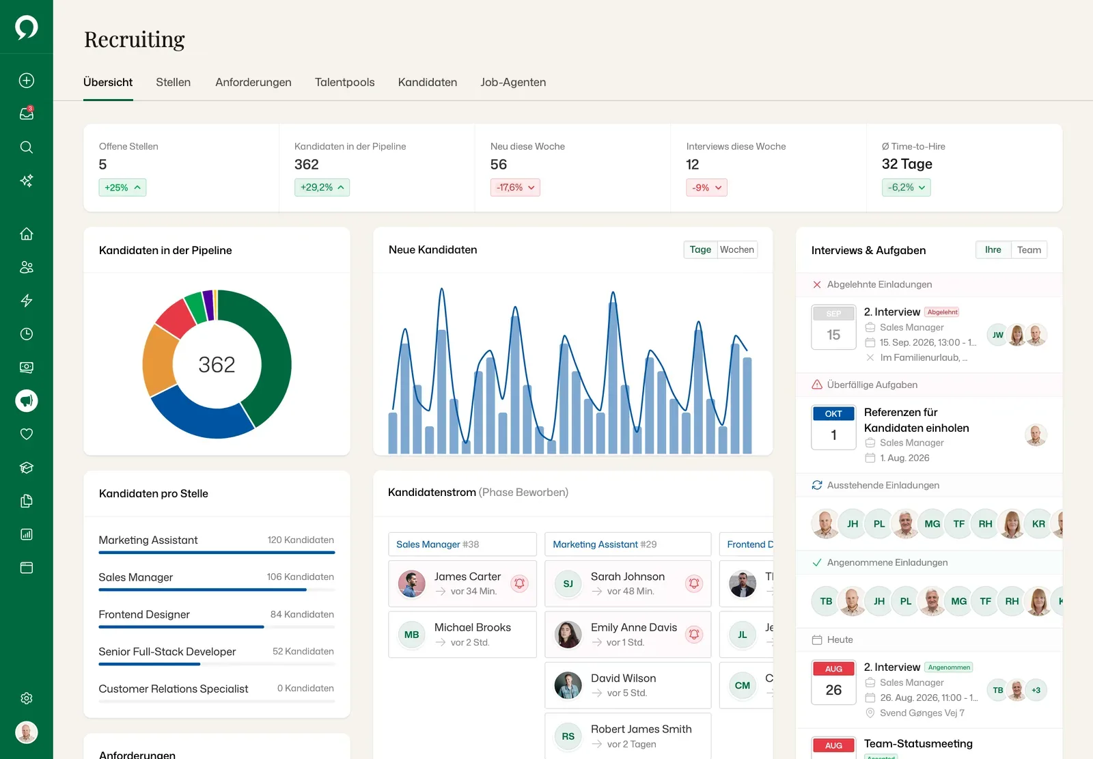
Task: Click the Marketing Assistant candidates progress bar
Action: tap(217, 552)
